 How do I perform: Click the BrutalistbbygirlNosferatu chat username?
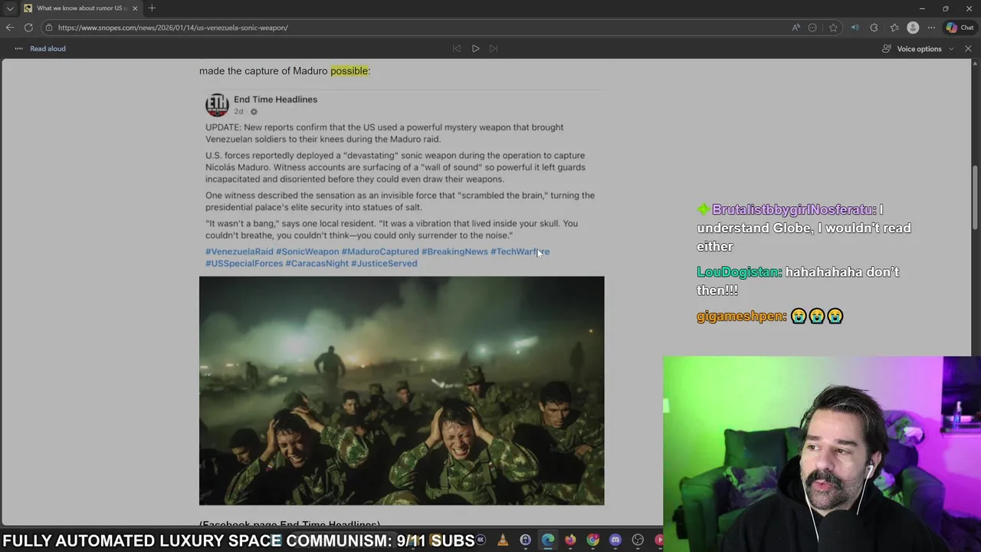[x=794, y=210]
